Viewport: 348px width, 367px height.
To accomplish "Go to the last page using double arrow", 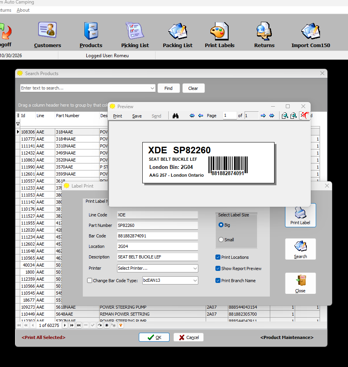I will [x=272, y=116].
